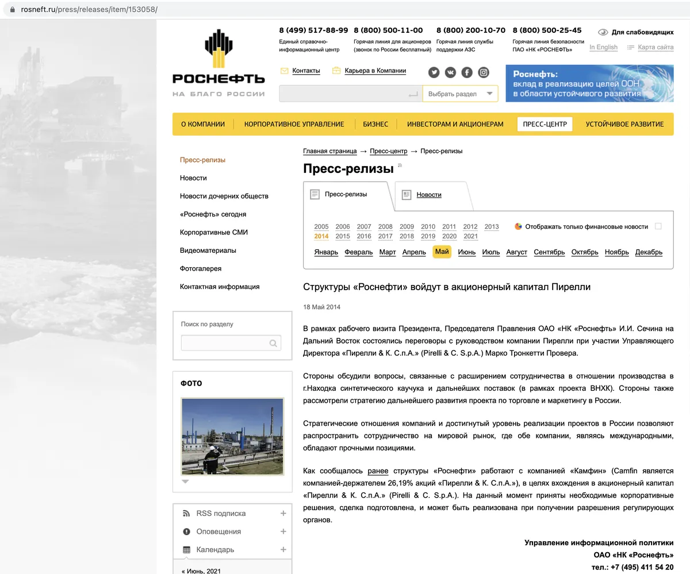Switch to the Новости tab
The height and width of the screenshot is (574, 690).
click(x=429, y=195)
